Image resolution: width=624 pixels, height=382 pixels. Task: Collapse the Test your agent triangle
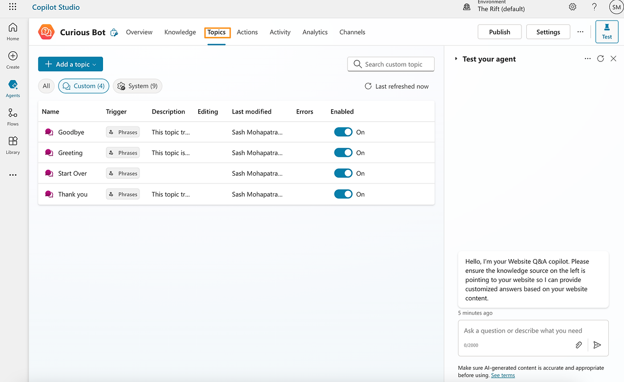click(x=456, y=59)
